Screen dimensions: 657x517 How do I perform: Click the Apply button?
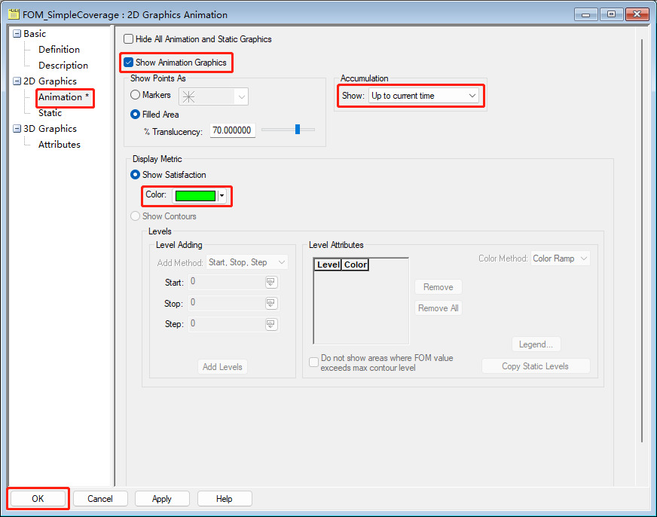pos(162,499)
